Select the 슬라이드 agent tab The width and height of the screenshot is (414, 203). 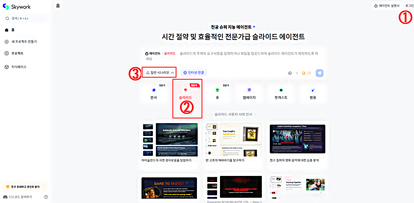[x=185, y=94]
